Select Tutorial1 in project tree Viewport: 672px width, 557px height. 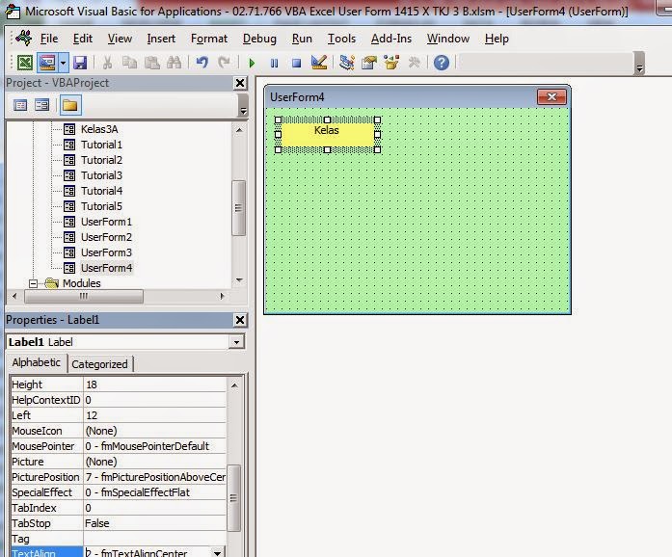coord(101,145)
